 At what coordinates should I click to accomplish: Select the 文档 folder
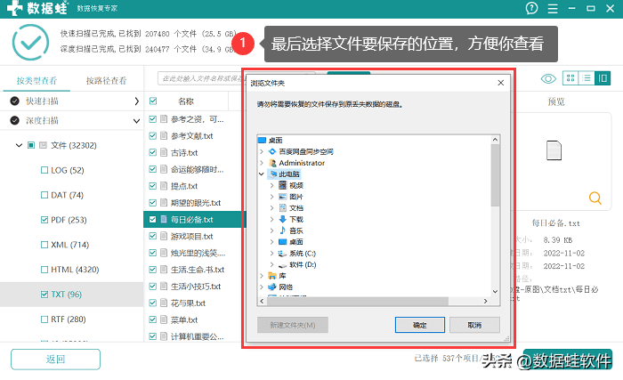point(291,208)
